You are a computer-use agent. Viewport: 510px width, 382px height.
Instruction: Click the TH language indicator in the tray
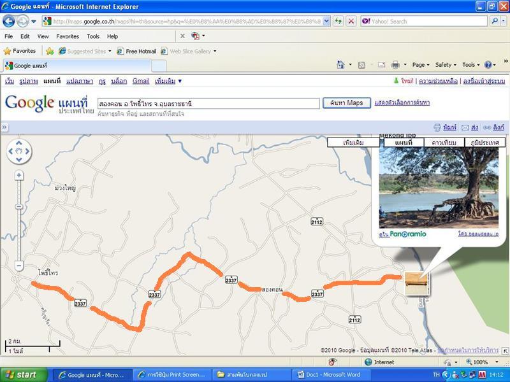[436, 375]
